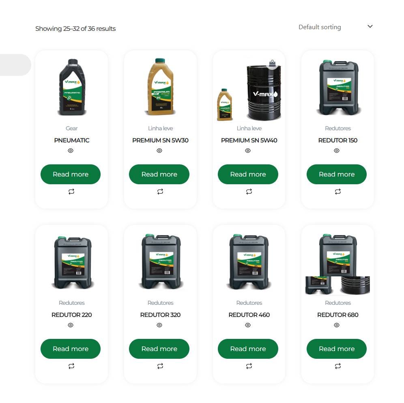Read more about REDUTOR 150
404x403 pixels.
click(x=337, y=174)
